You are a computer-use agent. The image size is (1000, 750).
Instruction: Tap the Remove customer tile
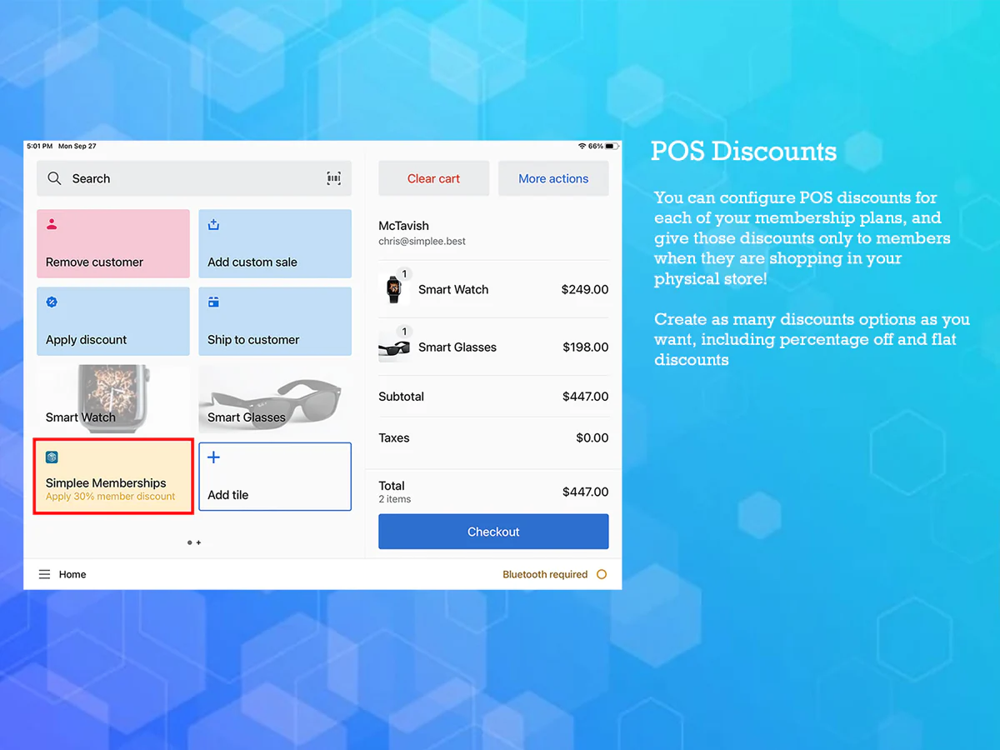click(113, 243)
